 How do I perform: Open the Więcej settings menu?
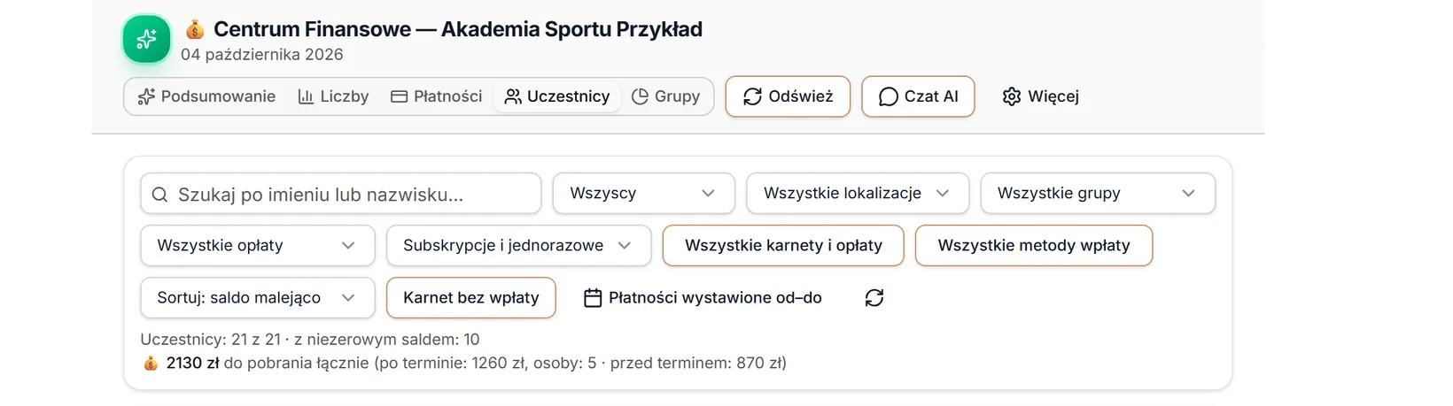1041,96
